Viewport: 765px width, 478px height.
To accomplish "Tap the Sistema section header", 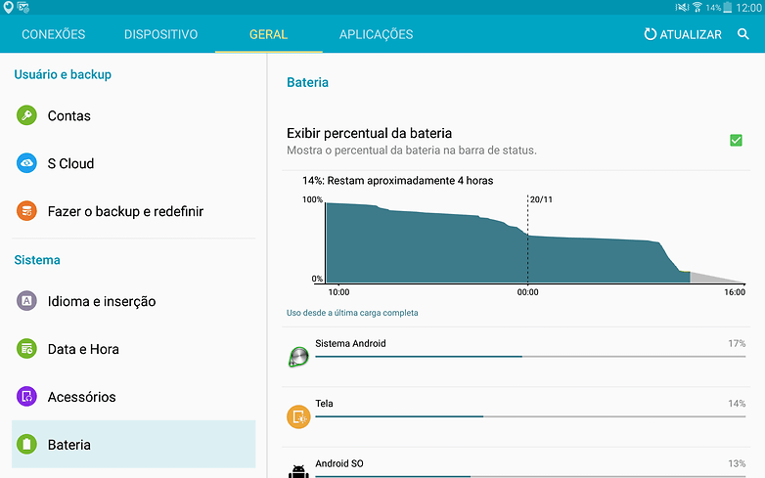I will (37, 260).
